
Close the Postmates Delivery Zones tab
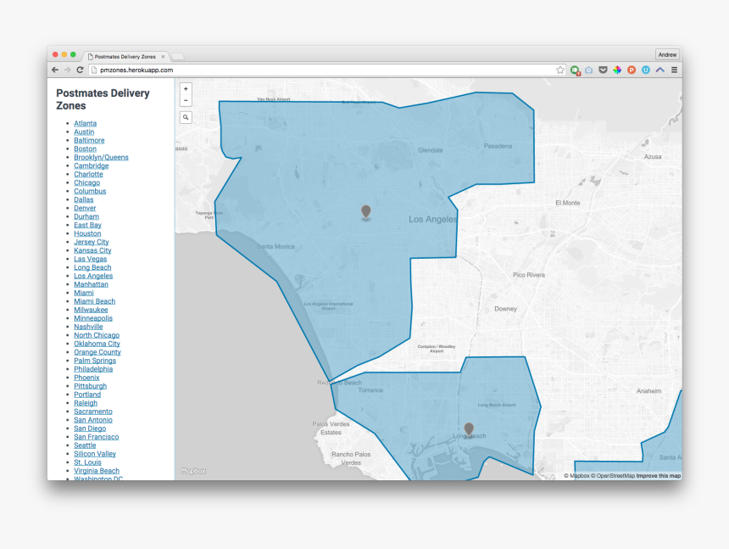click(x=164, y=57)
